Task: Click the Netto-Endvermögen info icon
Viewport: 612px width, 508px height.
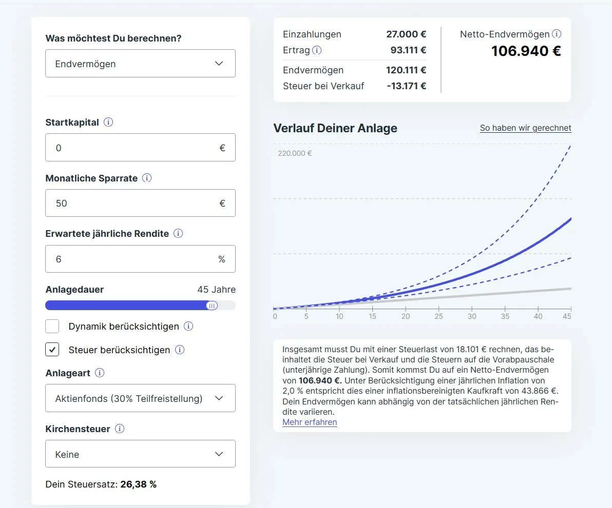Action: coord(557,34)
